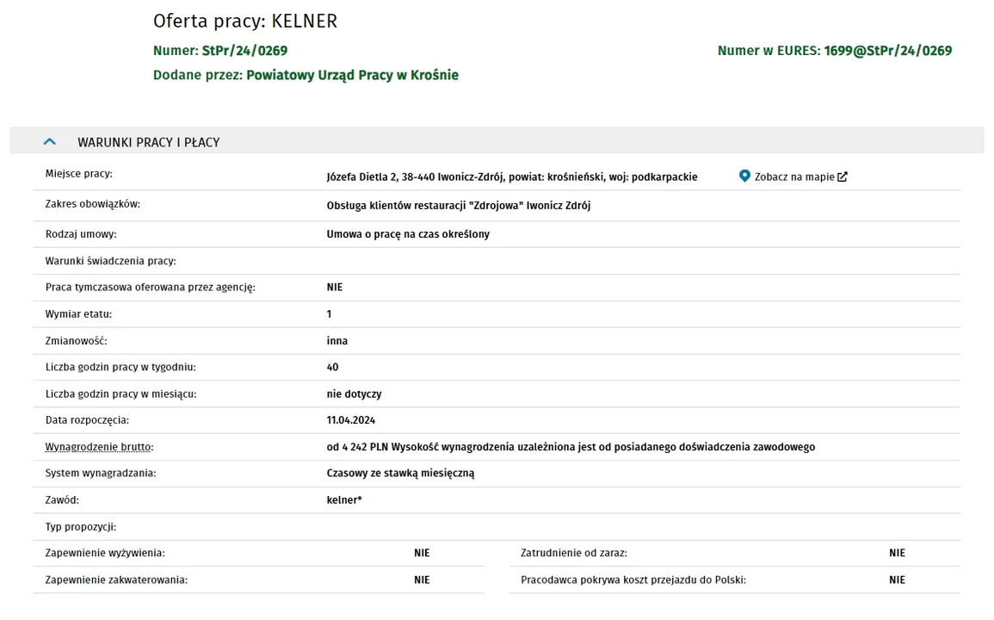Click the Czasowy ze stawką miesięczną value
This screenshot has height=620, width=994.
pos(400,474)
